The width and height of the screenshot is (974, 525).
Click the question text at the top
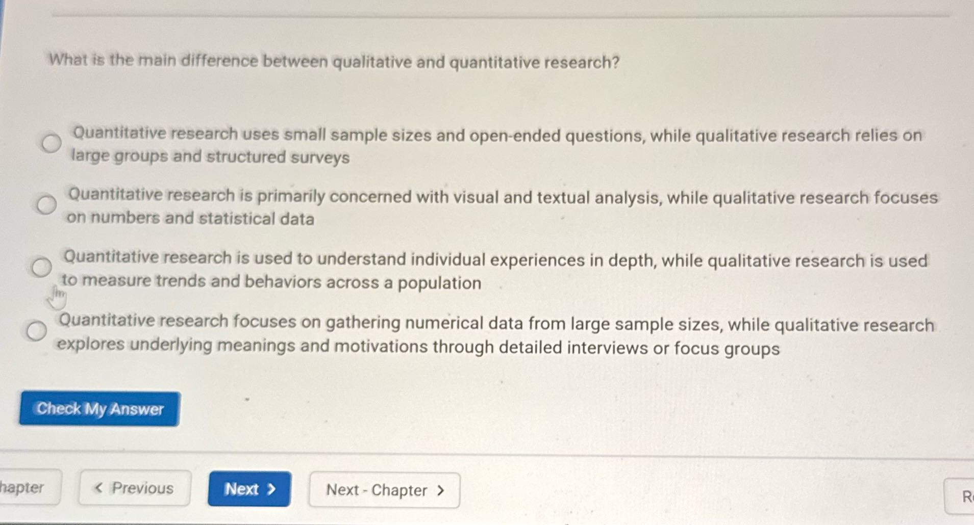pos(332,62)
